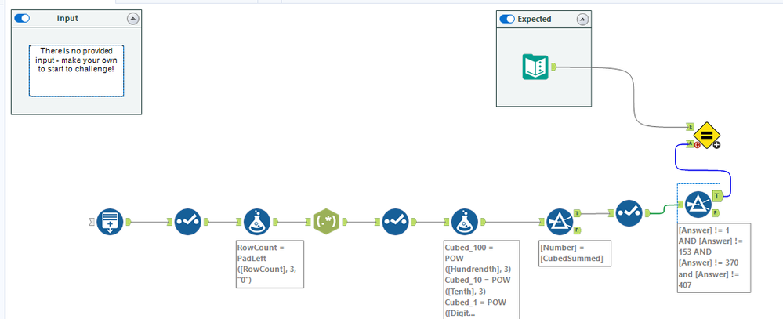The height and width of the screenshot is (319, 783).
Task: Click the [Number] = [CubedSummed] annotation
Action: pos(575,254)
